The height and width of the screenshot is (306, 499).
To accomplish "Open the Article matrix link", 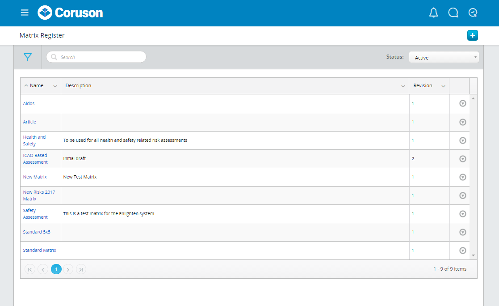I will (x=29, y=122).
